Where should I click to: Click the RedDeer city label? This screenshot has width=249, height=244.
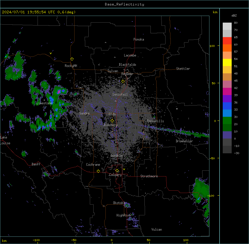pos(127,74)
